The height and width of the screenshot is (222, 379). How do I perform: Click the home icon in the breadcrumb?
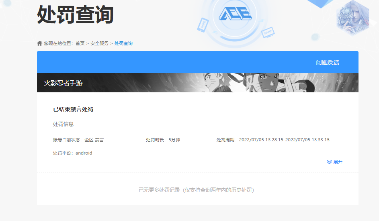pyautogui.click(x=39, y=43)
